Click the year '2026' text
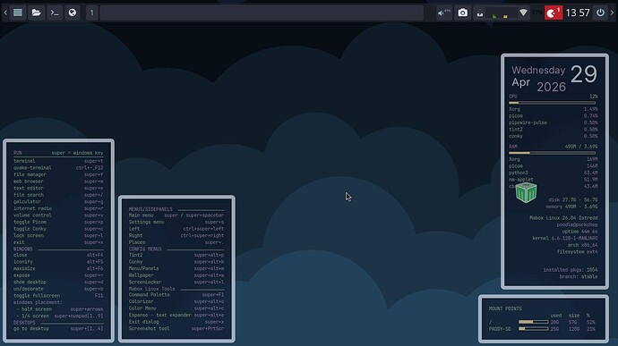Viewport: 618px width, 346px height. click(551, 87)
